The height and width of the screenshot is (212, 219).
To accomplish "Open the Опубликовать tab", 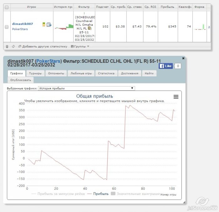I will (21, 80).
